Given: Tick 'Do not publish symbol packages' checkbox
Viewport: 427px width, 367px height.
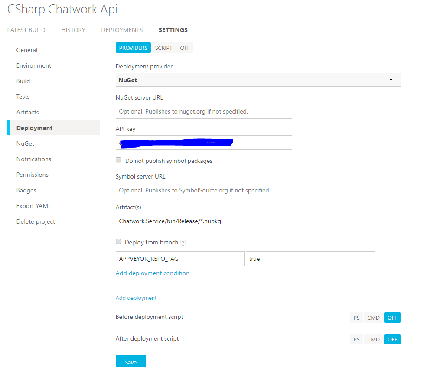Looking at the screenshot, I should 118,160.
